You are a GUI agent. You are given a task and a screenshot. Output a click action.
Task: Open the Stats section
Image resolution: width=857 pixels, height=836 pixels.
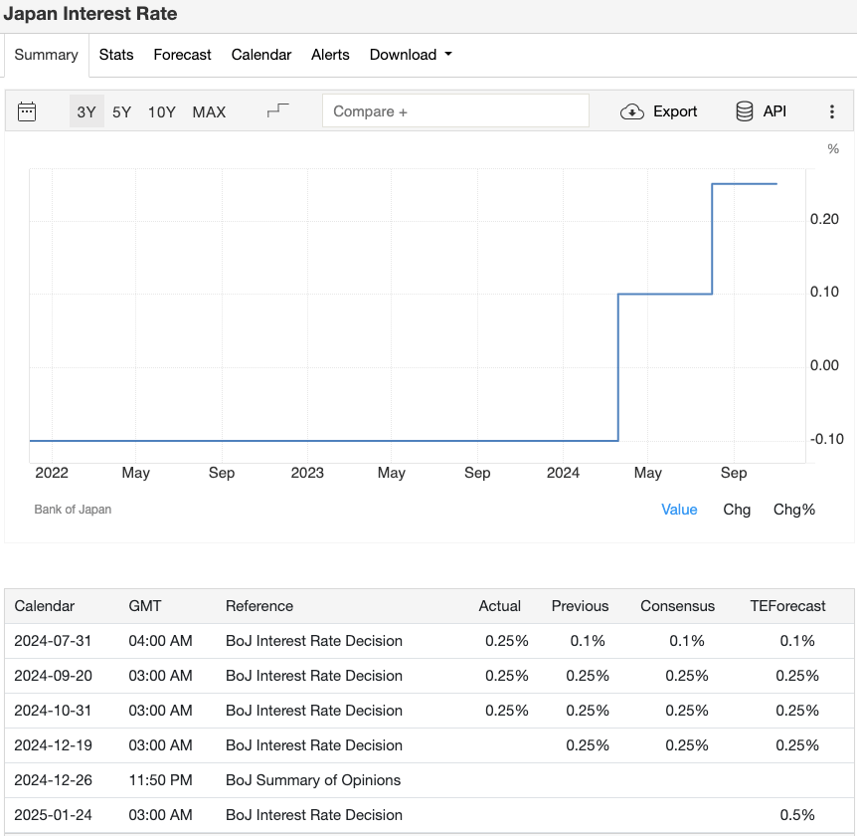pos(115,55)
